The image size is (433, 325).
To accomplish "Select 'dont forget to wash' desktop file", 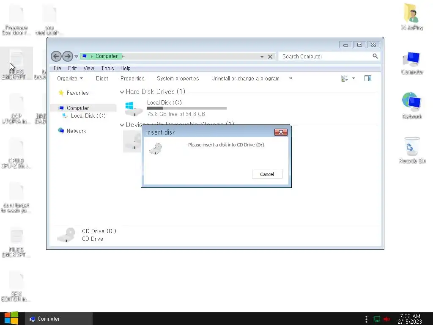I will click(x=16, y=198).
